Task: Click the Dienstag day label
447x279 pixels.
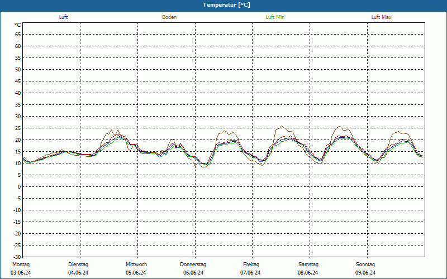Action: pos(78,264)
